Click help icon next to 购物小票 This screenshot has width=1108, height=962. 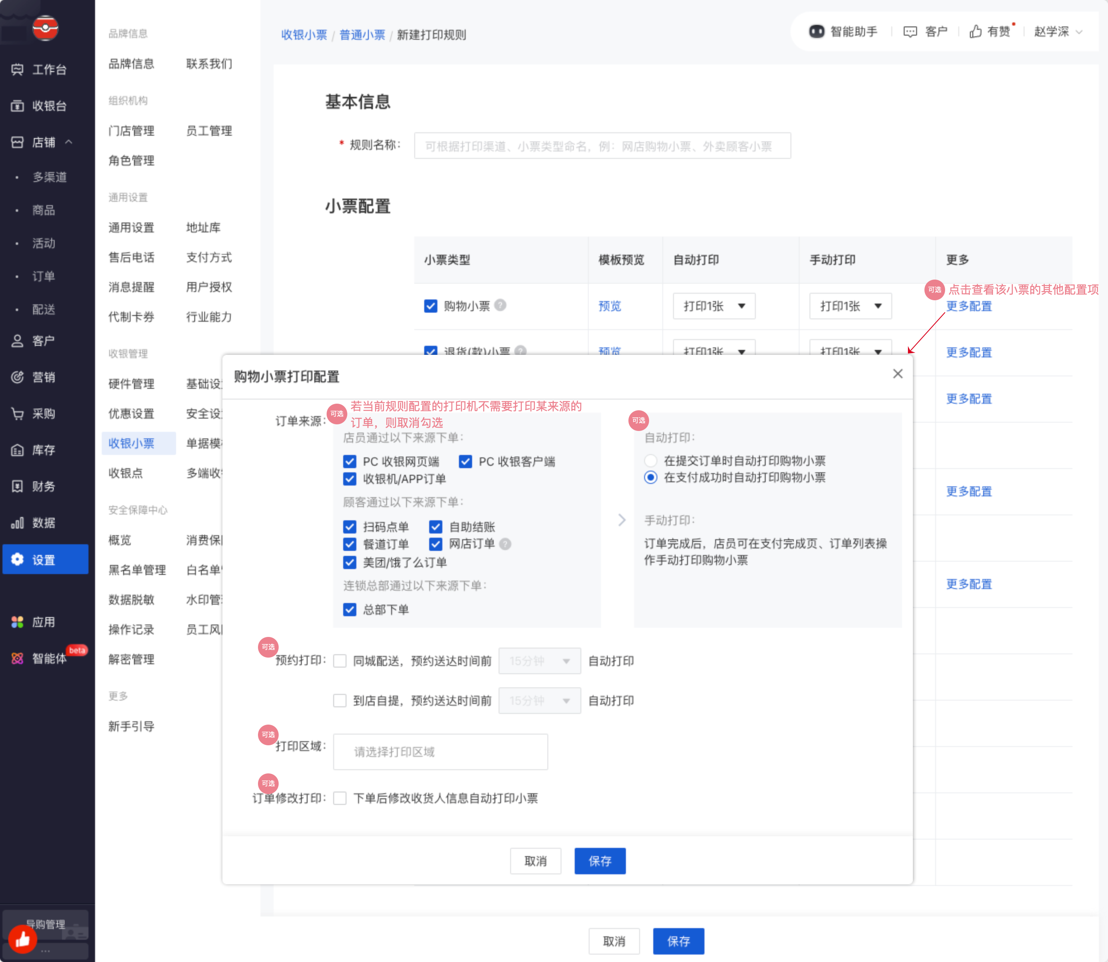tap(500, 305)
